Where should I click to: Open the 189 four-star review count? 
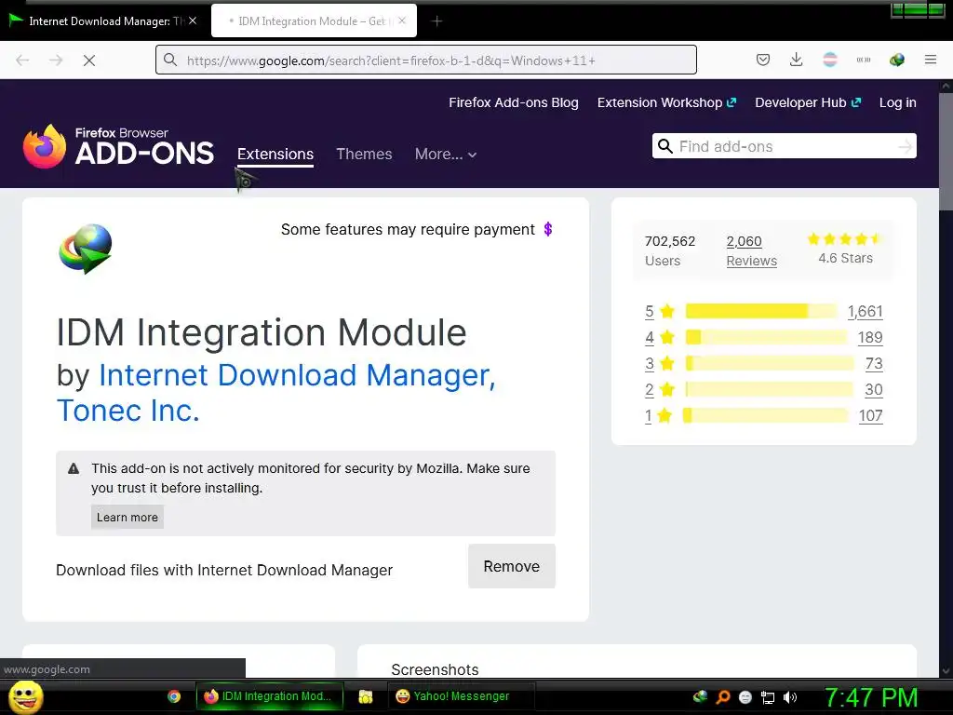870,337
